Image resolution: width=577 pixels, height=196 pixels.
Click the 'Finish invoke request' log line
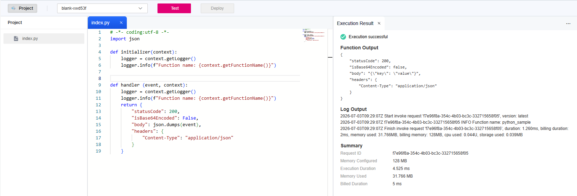coord(454,132)
